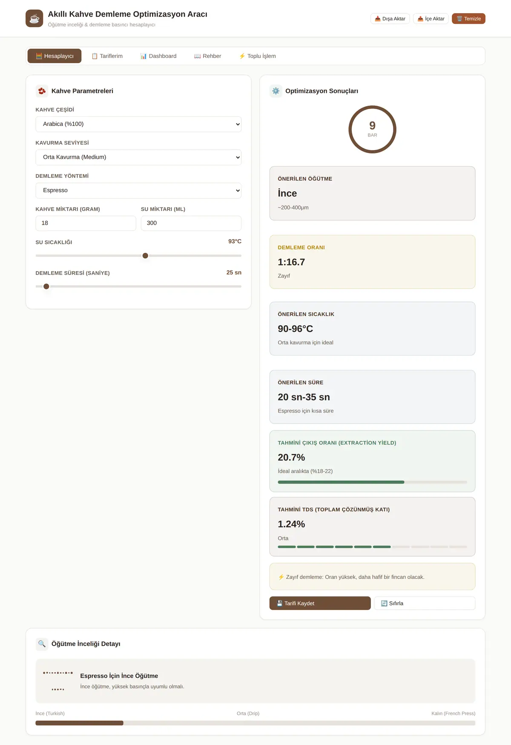Click the İçe Aktar button
Viewport: 511px width, 745px height.
click(x=431, y=19)
